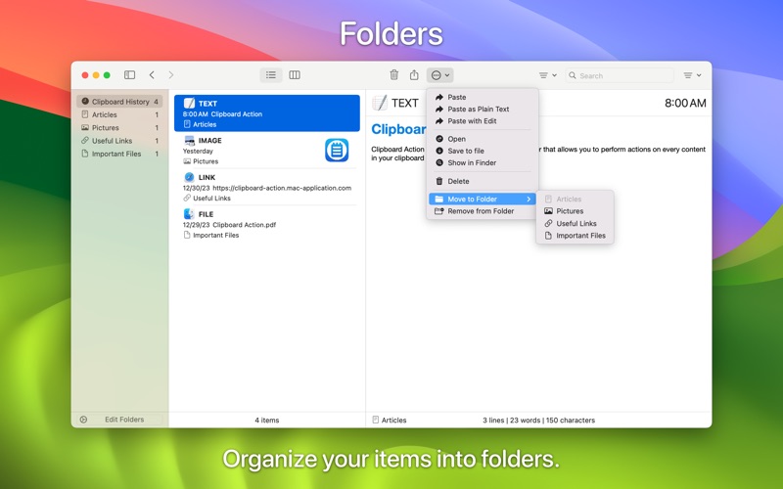Select Clipboard History in sidebar
The width and height of the screenshot is (783, 489).
coord(119,102)
